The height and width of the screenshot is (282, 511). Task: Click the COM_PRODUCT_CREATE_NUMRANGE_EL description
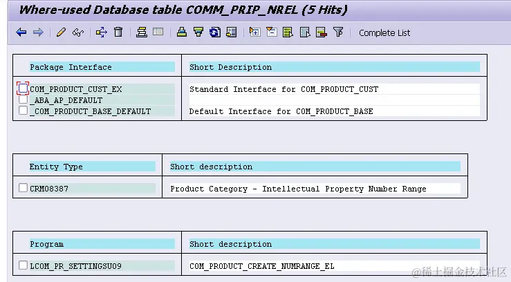point(261,266)
